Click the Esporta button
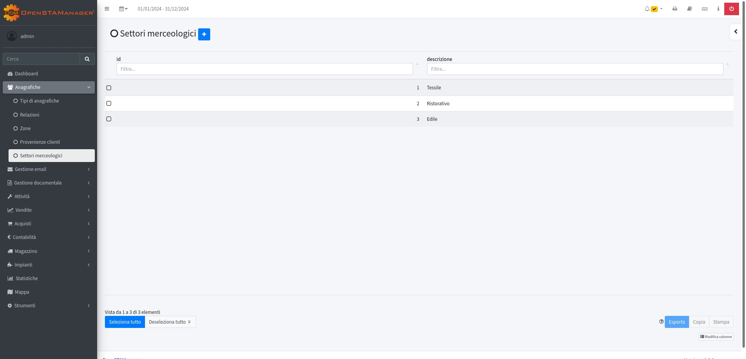The image size is (746, 359). click(676, 322)
